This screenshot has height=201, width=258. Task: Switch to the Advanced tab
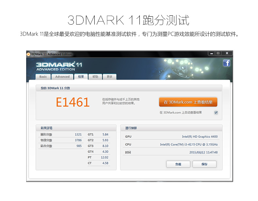[x=62, y=77]
